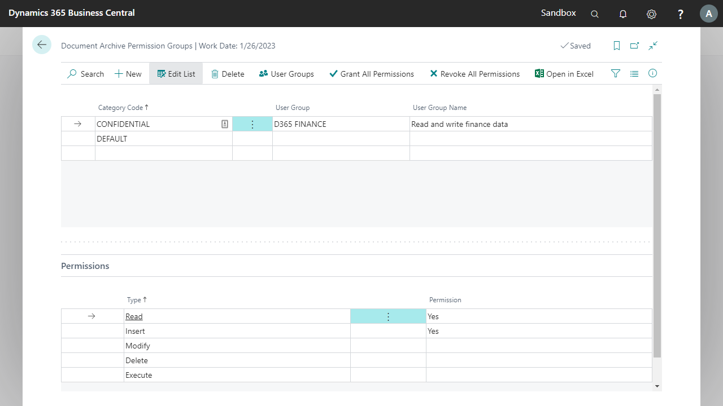Viewport: 723px width, 406px height.
Task: Open the notifications bell
Action: [x=623, y=14]
